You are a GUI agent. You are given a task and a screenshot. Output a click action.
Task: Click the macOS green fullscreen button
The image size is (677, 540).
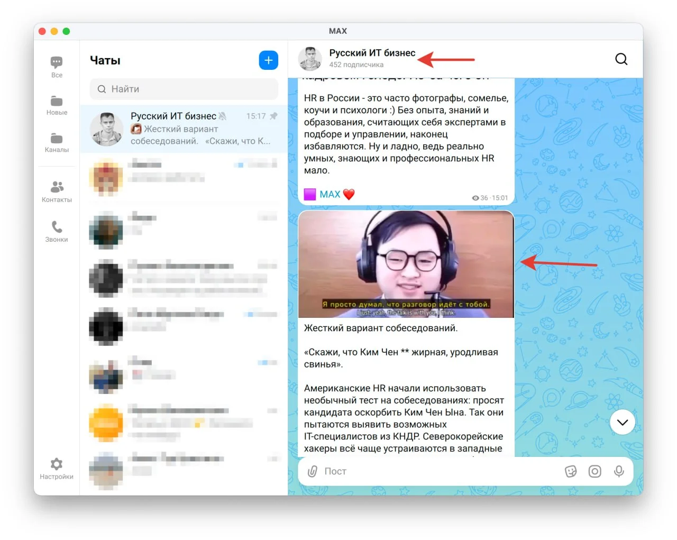tap(66, 31)
